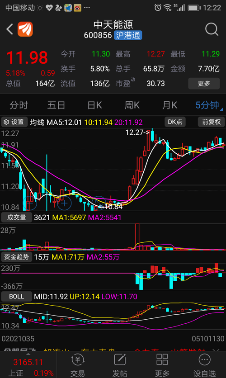Tap the battery status icon
The height and width of the screenshot is (378, 226).
194,8
